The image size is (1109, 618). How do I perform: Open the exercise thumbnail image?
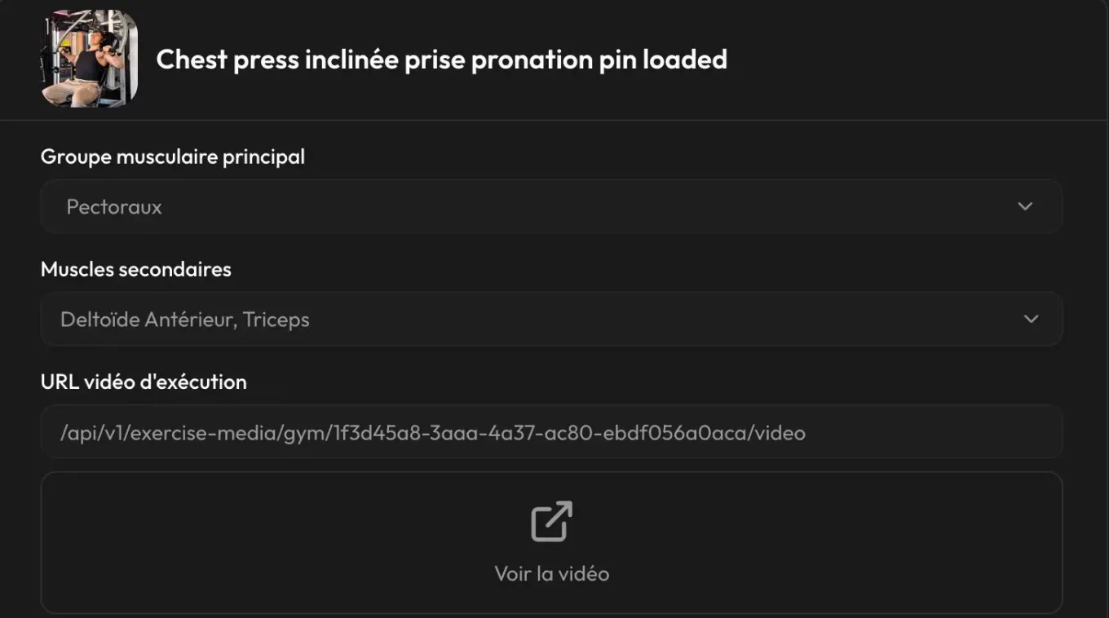pos(90,59)
